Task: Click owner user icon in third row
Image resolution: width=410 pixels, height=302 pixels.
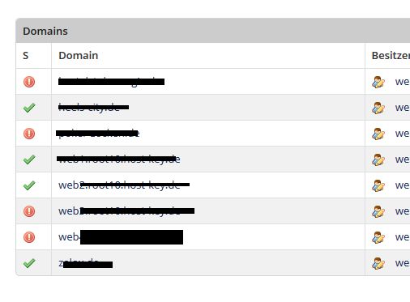Action: pyautogui.click(x=378, y=134)
